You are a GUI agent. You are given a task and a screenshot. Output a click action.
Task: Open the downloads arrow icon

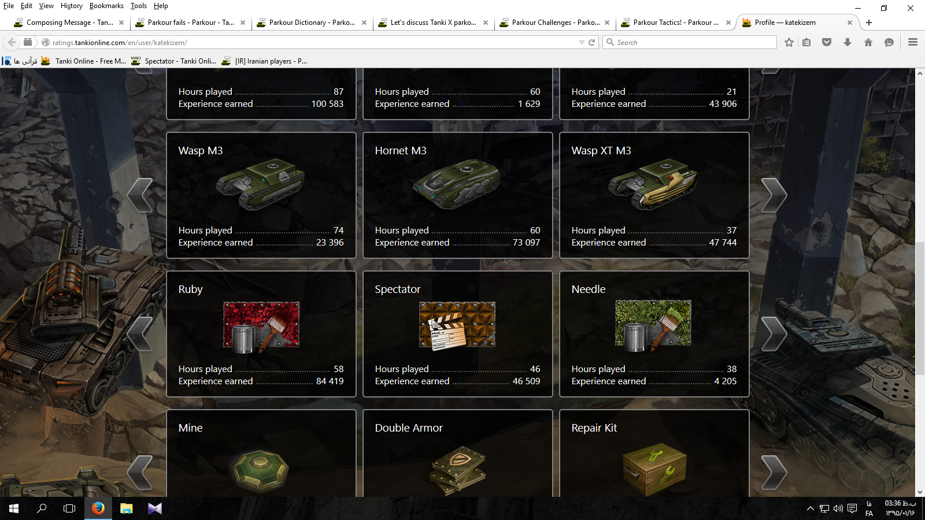coord(848,42)
